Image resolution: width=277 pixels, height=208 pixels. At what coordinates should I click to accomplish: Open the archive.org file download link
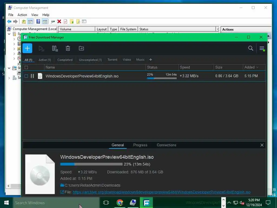coord(161,192)
